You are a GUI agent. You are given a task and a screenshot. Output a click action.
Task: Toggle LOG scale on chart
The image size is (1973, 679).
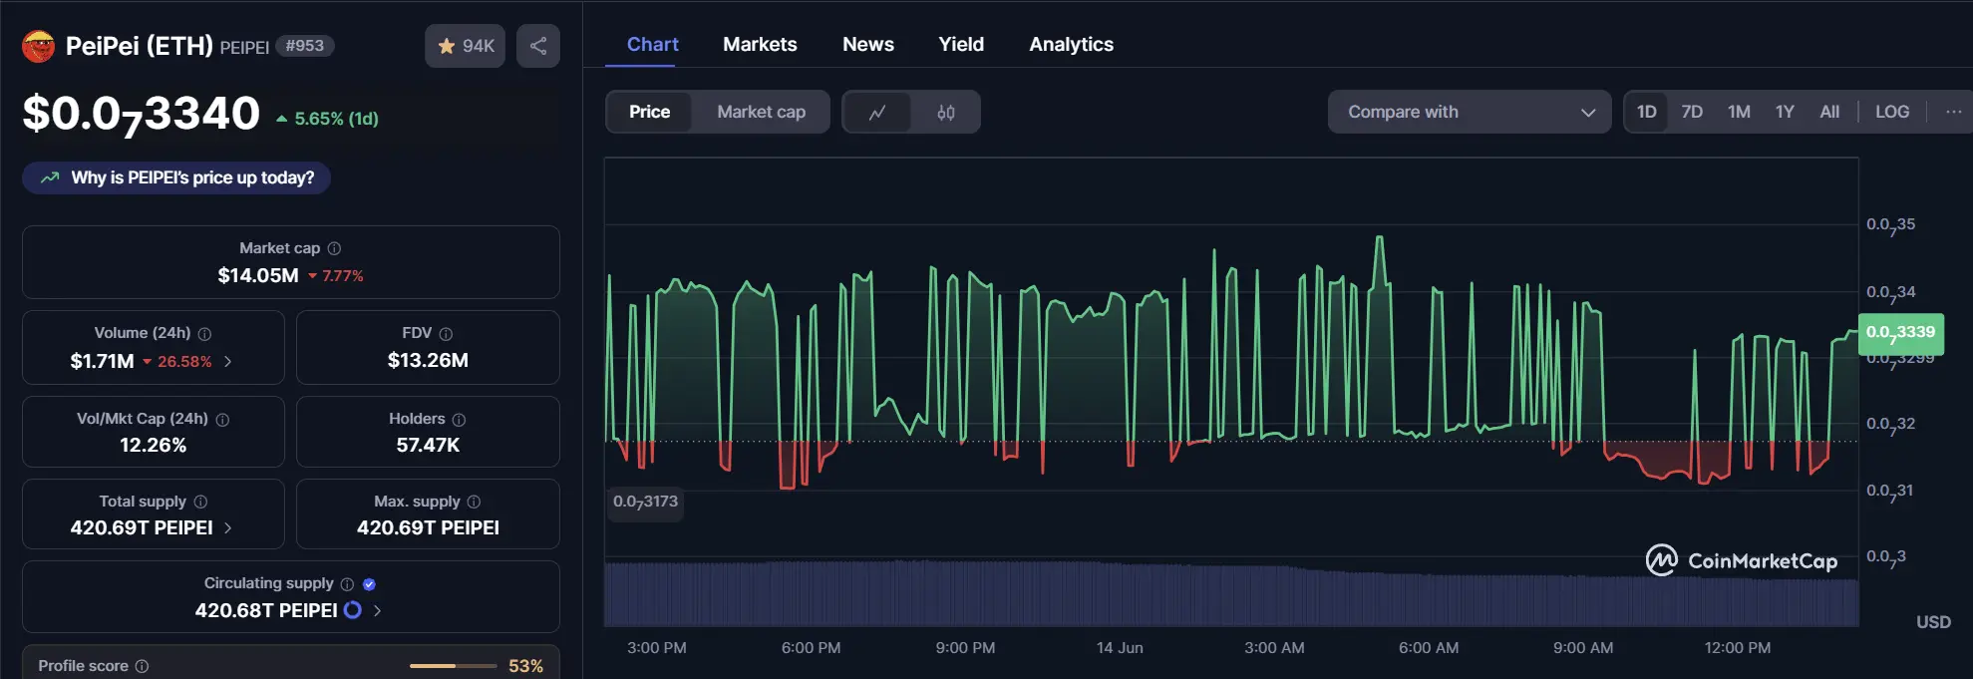1891,112
